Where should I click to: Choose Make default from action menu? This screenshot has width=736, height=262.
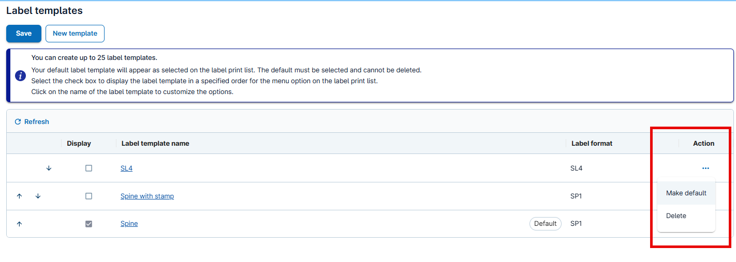tap(686, 193)
